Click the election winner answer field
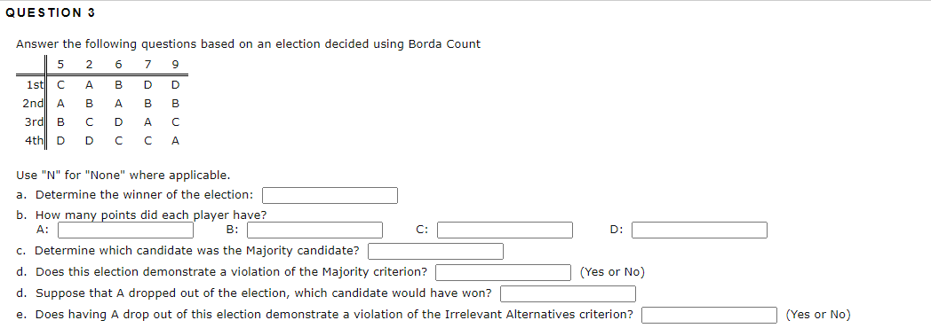931x336 pixels. tap(330, 195)
